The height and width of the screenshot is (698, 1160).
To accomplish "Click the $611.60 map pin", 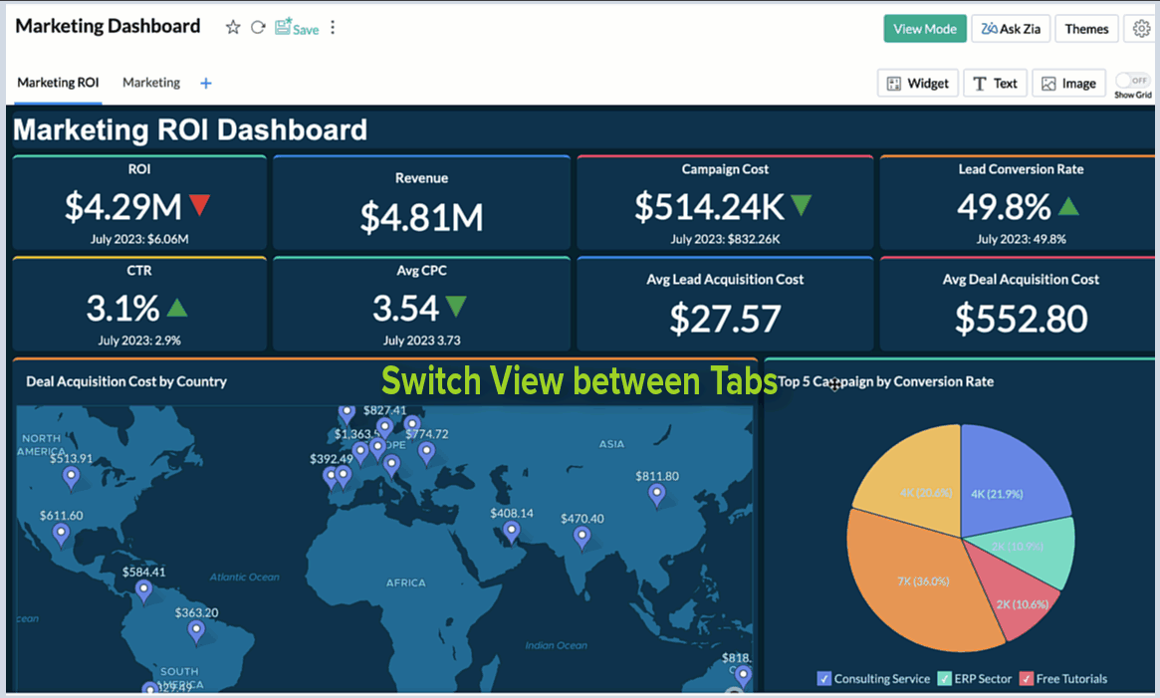I will point(61,534).
